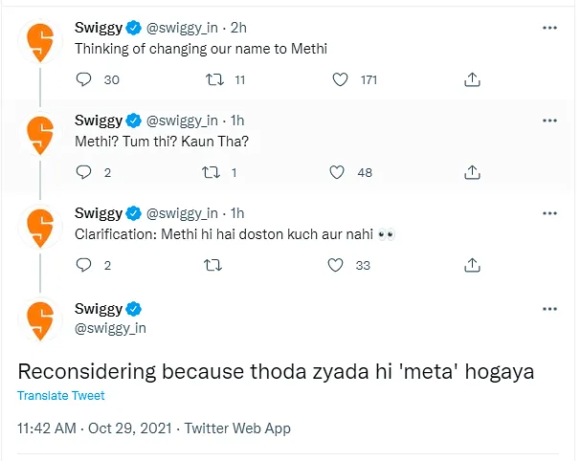Like the tweet with 48 likes
The image size is (581, 461).
(x=337, y=172)
